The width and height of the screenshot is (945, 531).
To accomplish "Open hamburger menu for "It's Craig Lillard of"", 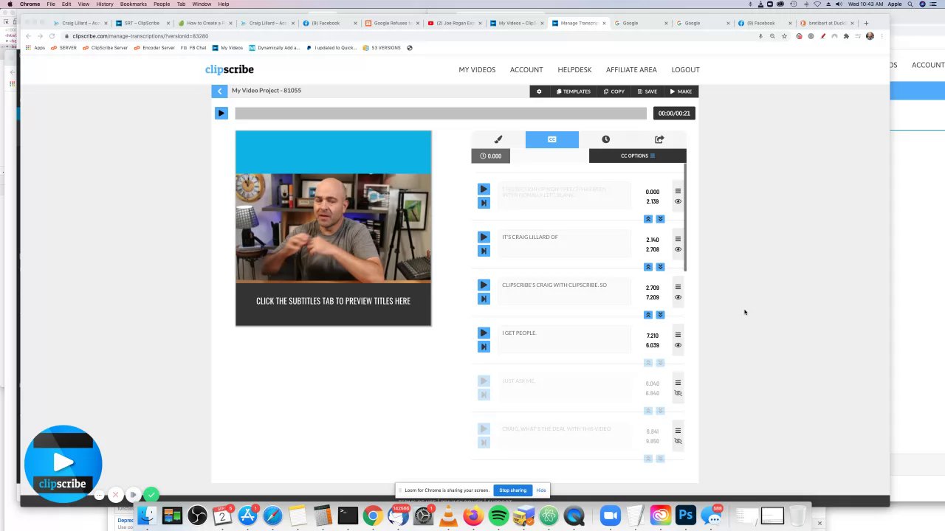I will [x=678, y=239].
